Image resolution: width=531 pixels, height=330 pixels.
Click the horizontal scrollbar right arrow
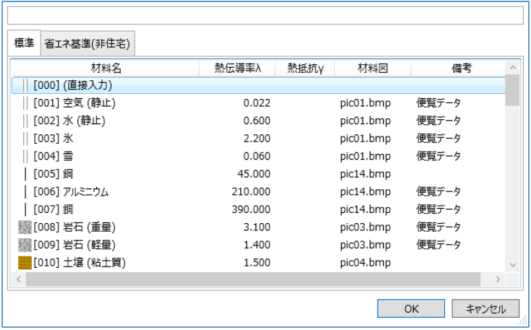(498, 279)
